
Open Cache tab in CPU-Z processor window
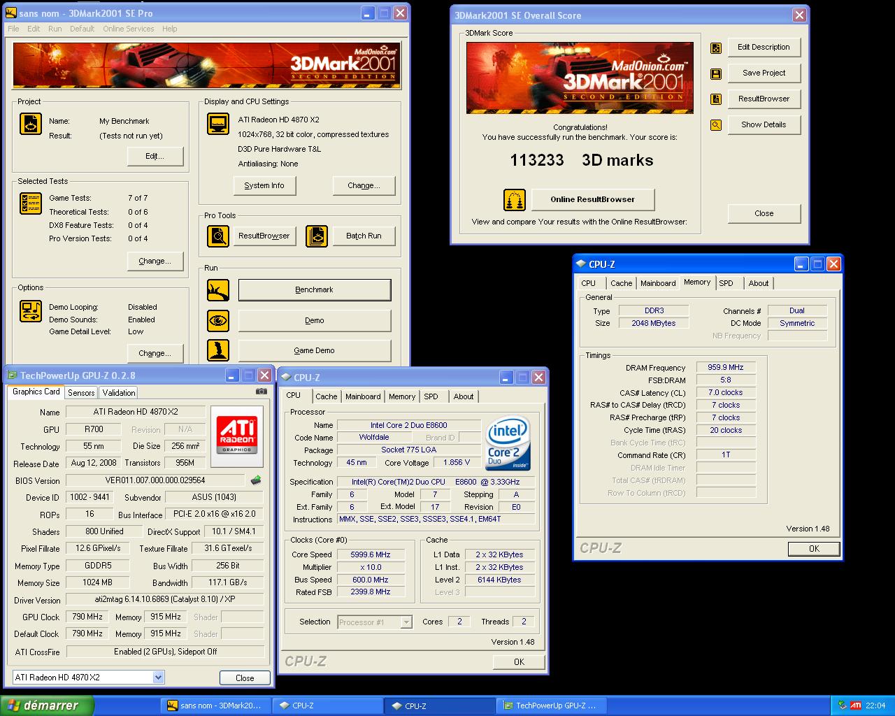(x=327, y=396)
